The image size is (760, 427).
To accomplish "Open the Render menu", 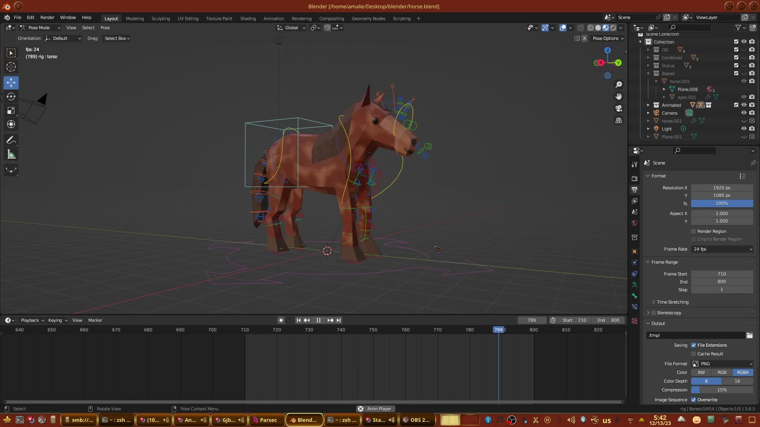I will [x=47, y=17].
